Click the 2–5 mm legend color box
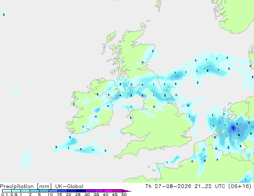Viewport: 254px width, 196px height. click(x=34, y=191)
